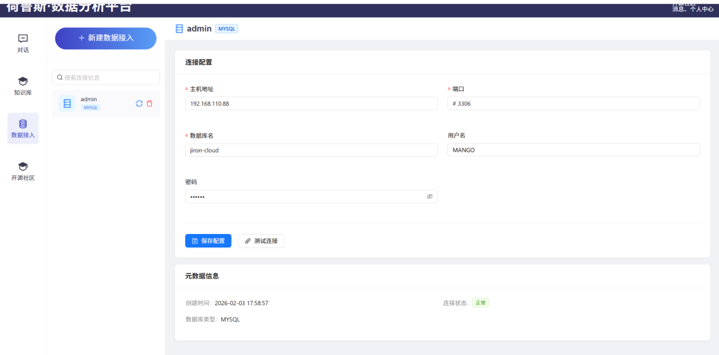Click the 端口 field showing 3306
Image resolution: width=719 pixels, height=355 pixels.
coord(574,104)
